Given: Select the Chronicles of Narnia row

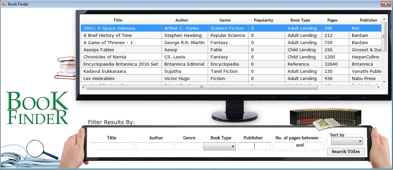Looking at the screenshot, I should point(121,57).
